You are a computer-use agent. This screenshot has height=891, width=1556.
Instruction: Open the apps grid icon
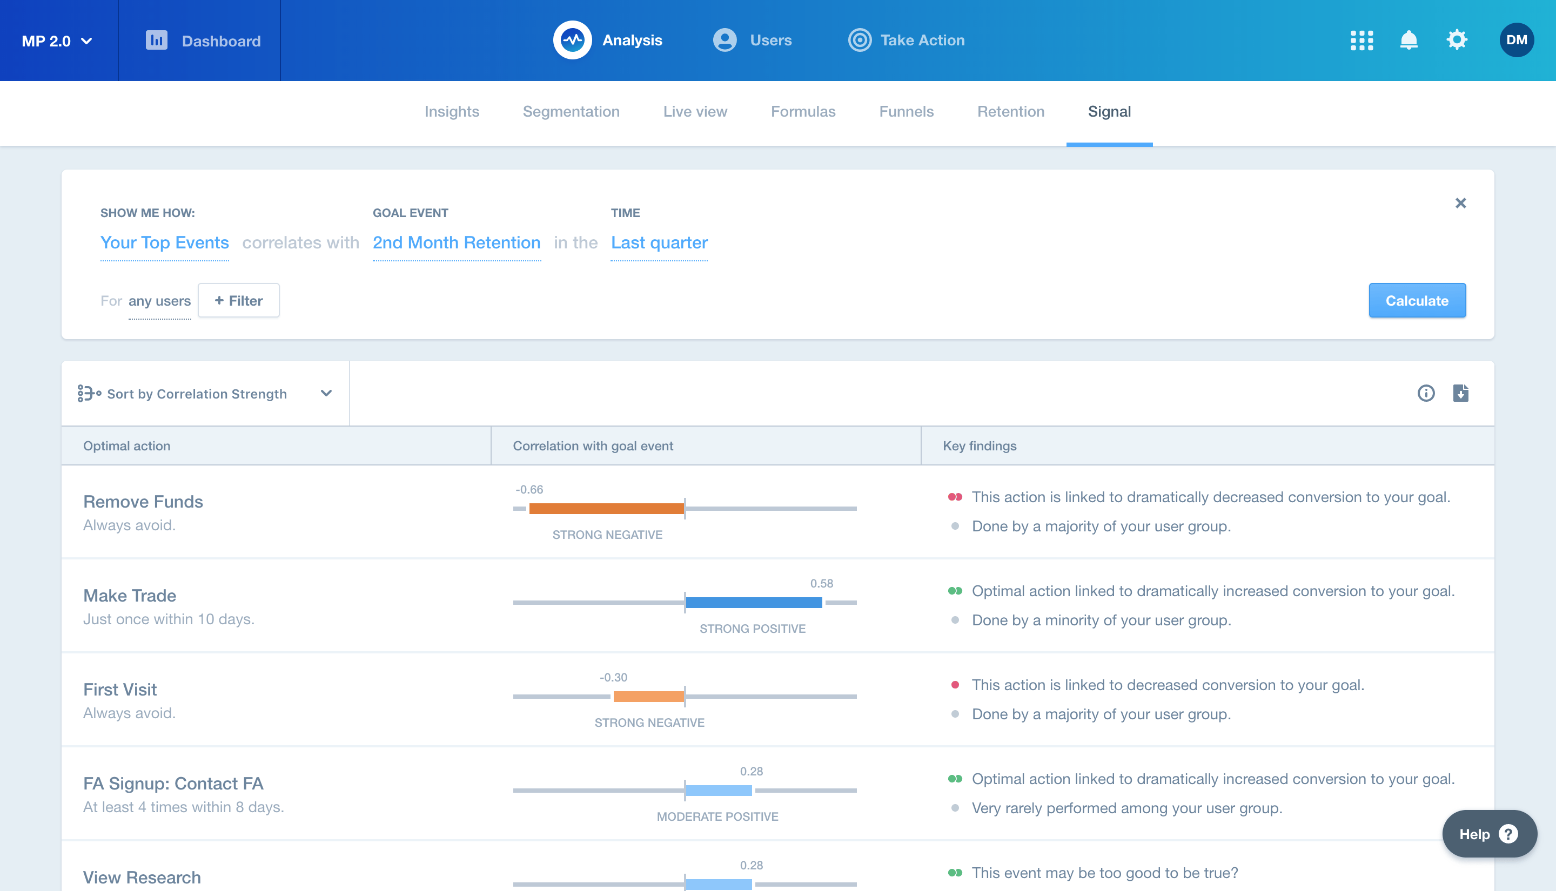click(x=1361, y=40)
